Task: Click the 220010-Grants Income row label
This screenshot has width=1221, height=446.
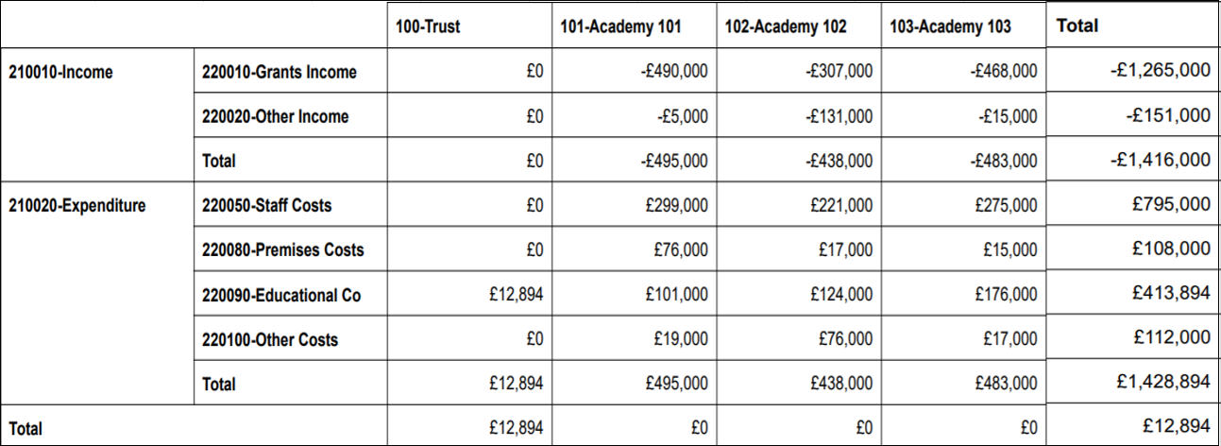Action: coord(280,72)
